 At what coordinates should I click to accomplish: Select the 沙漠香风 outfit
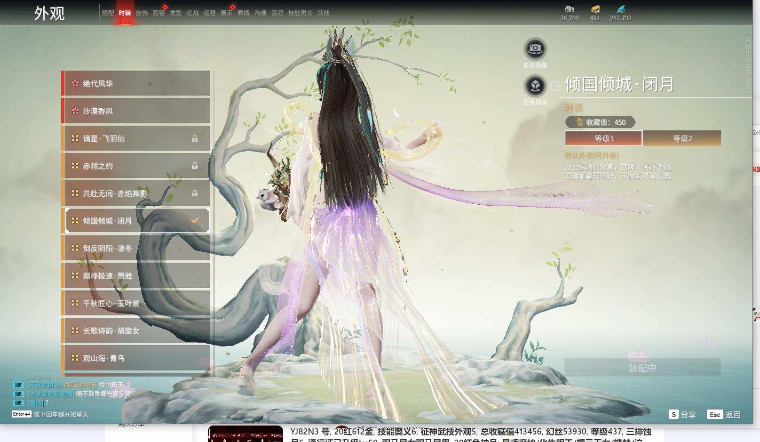(x=136, y=111)
